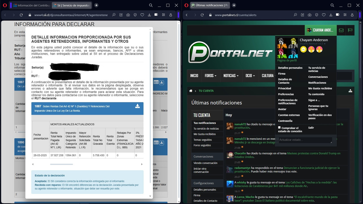Bookmark the SII page with the heart icon
Viewport: 363px width, 204px height.
142,15
